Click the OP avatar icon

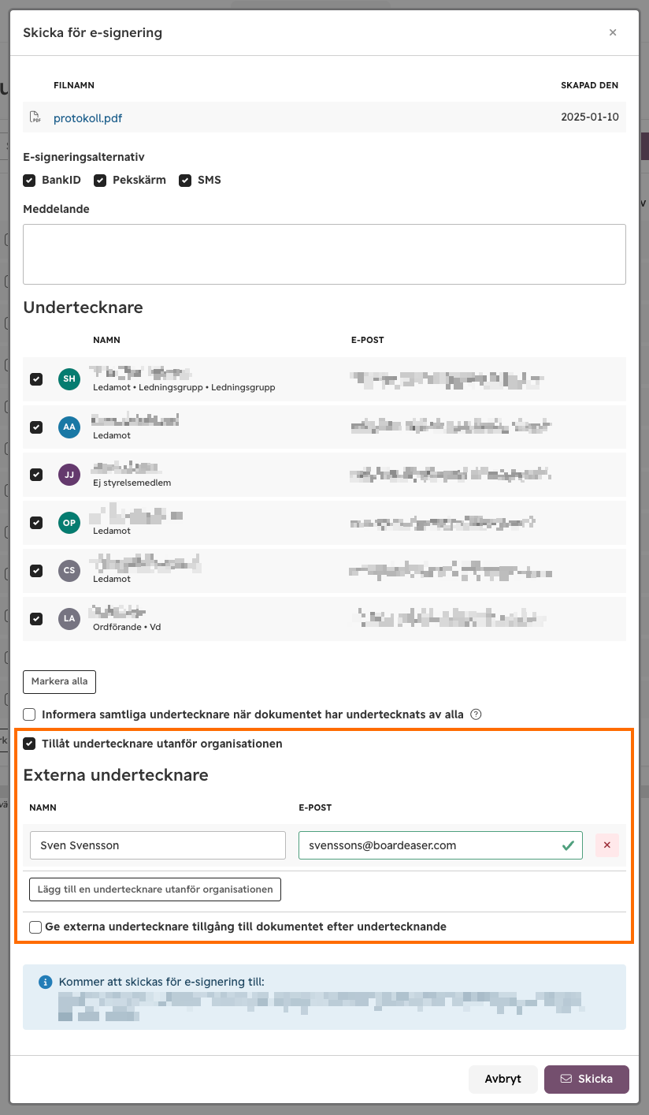coord(69,522)
